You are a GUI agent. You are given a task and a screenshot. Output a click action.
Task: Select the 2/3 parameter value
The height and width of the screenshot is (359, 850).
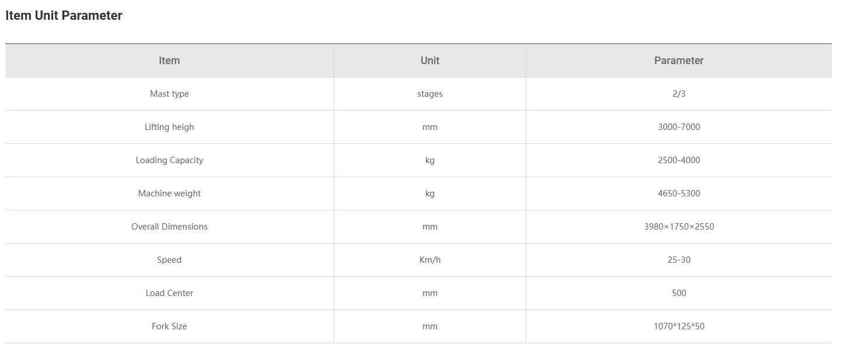point(679,94)
